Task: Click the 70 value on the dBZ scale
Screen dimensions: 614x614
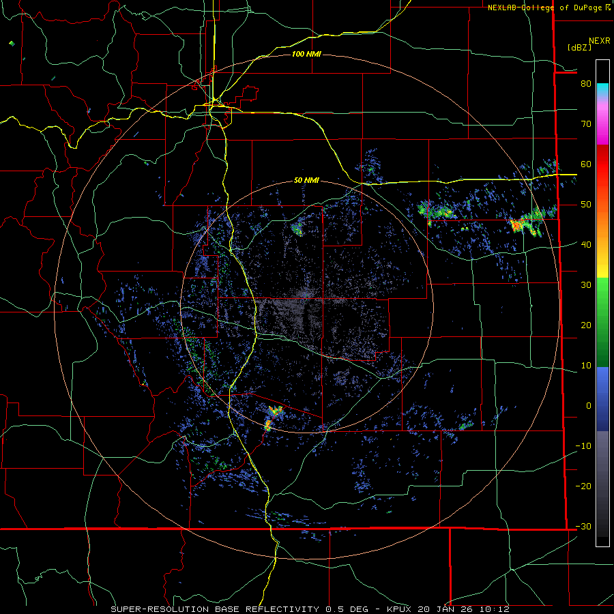Action: click(x=586, y=123)
